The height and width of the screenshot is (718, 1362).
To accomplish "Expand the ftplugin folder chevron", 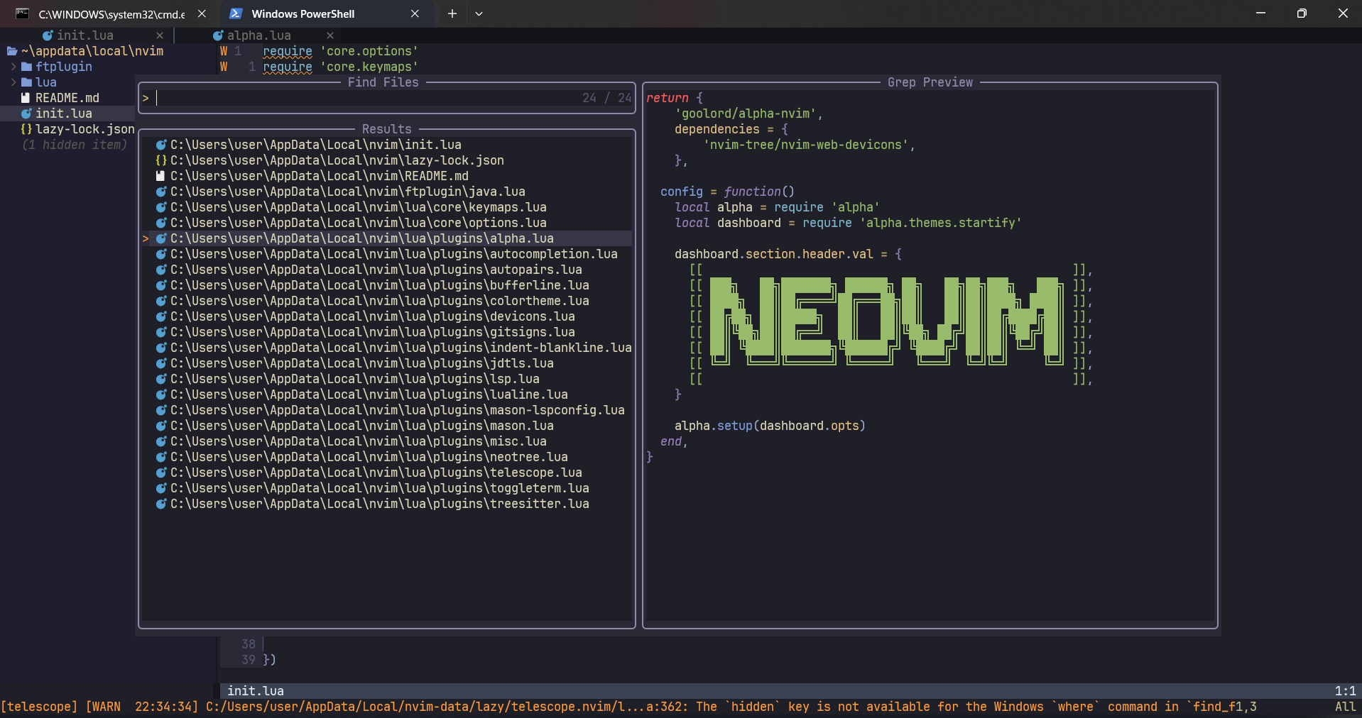I will (13, 67).
